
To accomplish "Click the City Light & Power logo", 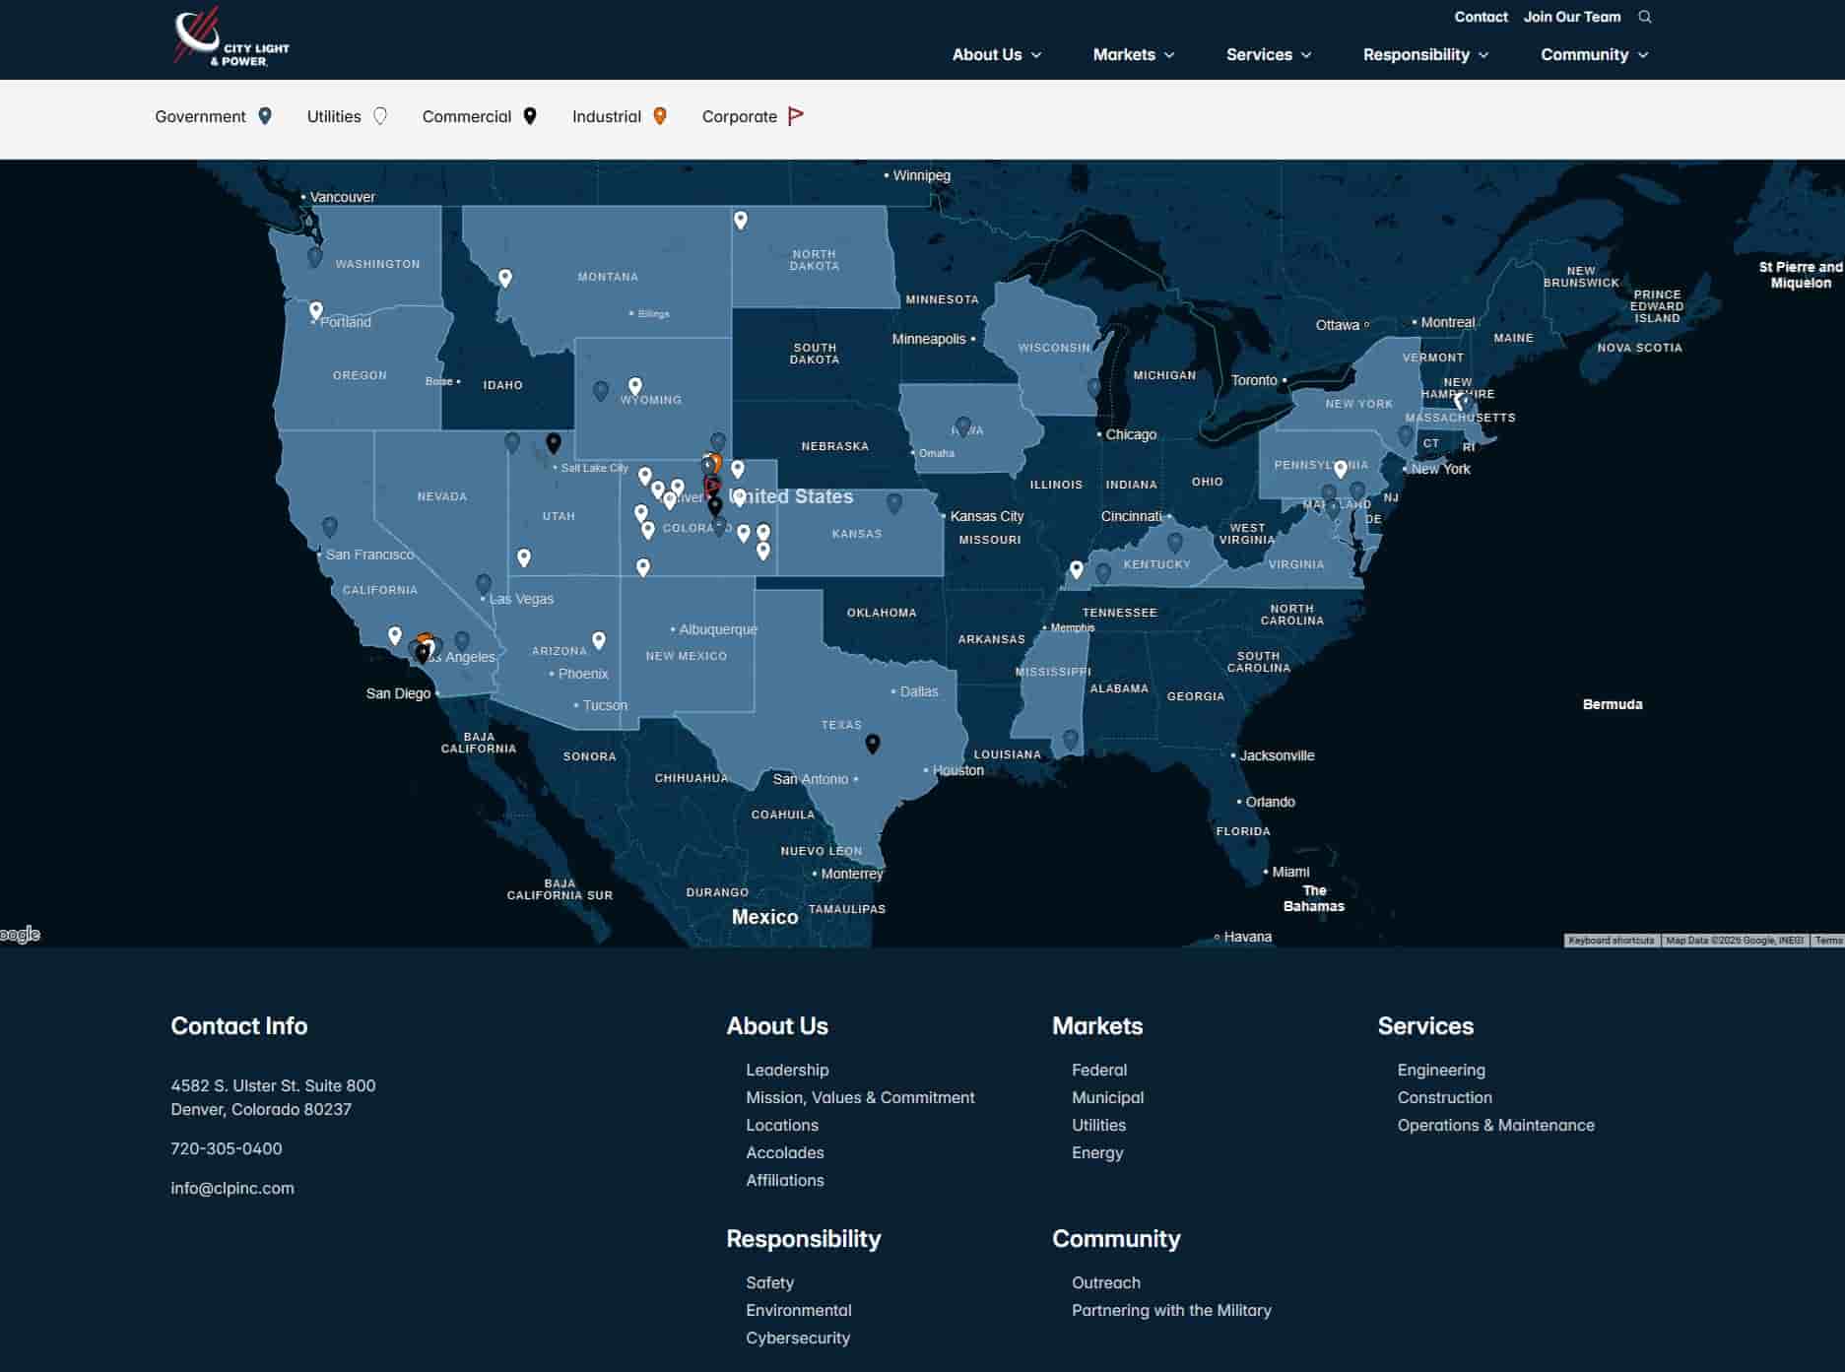I will click(231, 37).
